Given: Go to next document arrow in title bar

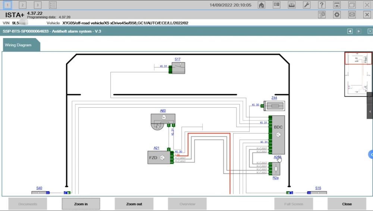Looking at the screenshot, I should click(x=359, y=31).
